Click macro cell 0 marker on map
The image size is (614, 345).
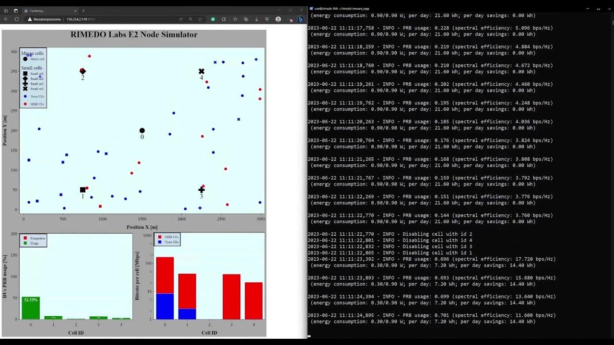(142, 131)
